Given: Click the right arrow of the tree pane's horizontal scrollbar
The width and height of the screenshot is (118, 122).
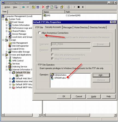Looking at the screenshot, I should (40, 115).
